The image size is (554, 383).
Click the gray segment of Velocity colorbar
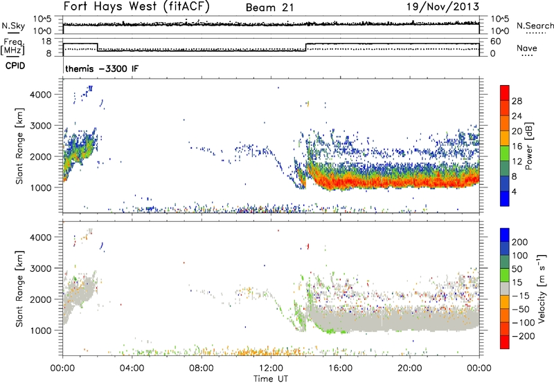pos(505,289)
